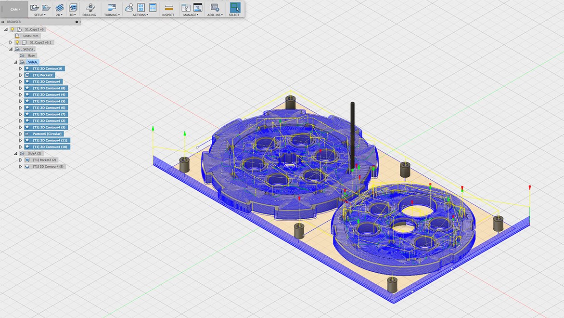Open the ACTIONS dropdown menu
564x318 pixels.
140,15
